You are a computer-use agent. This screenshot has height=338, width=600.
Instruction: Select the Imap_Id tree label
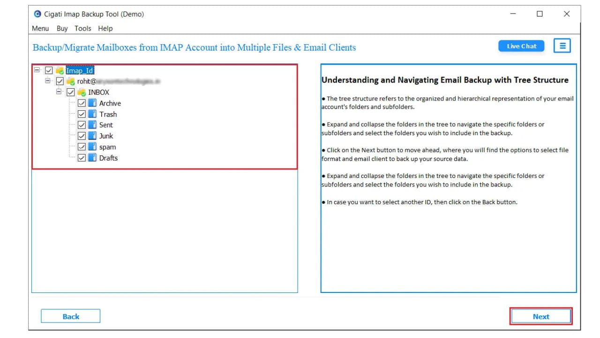click(80, 70)
